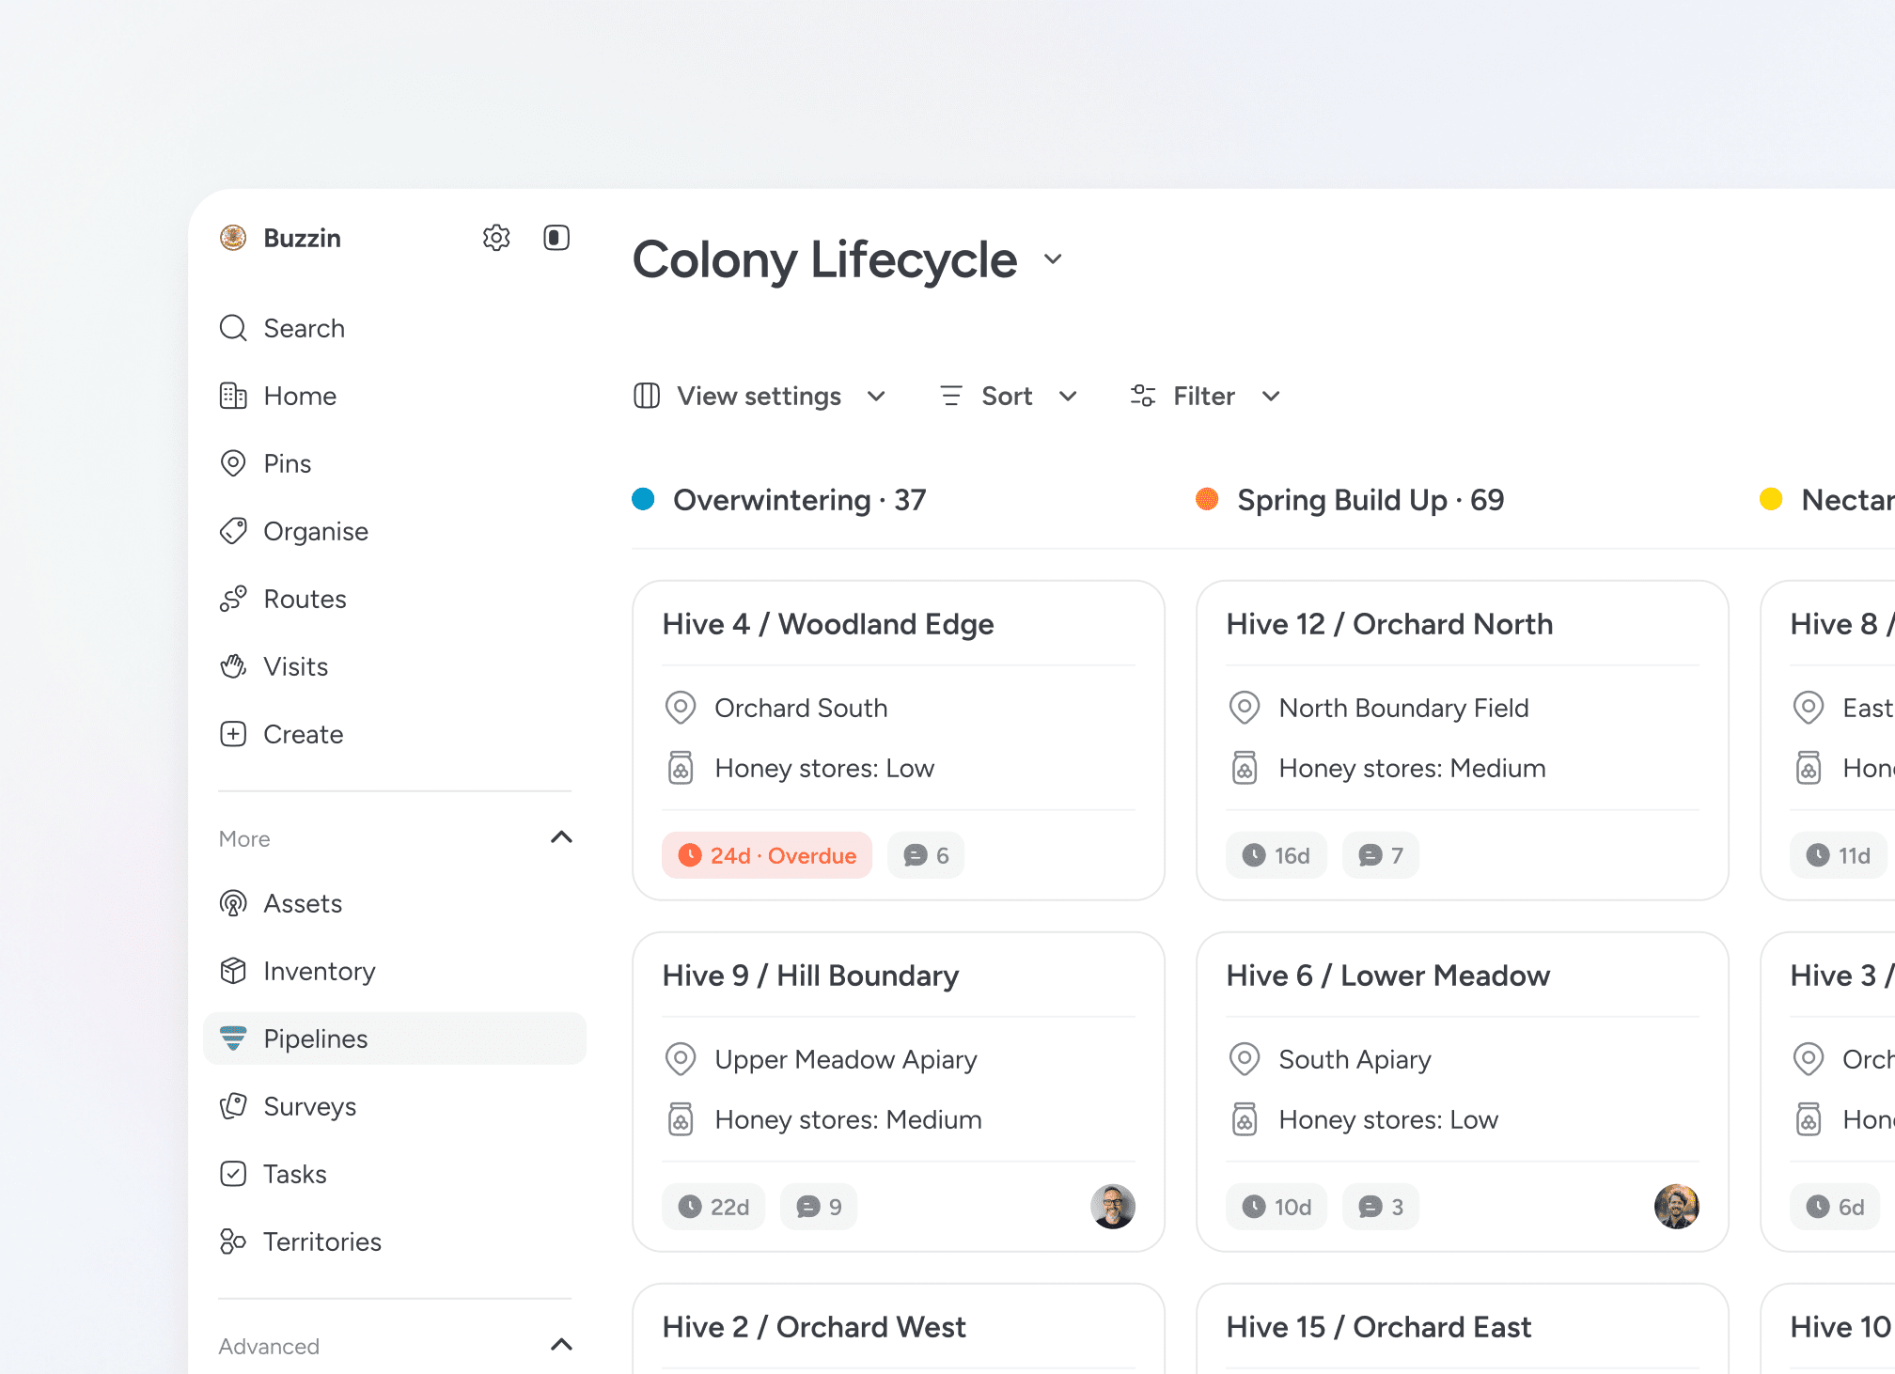Image resolution: width=1895 pixels, height=1374 pixels.
Task: Click blue Overwintering color dot
Action: [x=643, y=499]
